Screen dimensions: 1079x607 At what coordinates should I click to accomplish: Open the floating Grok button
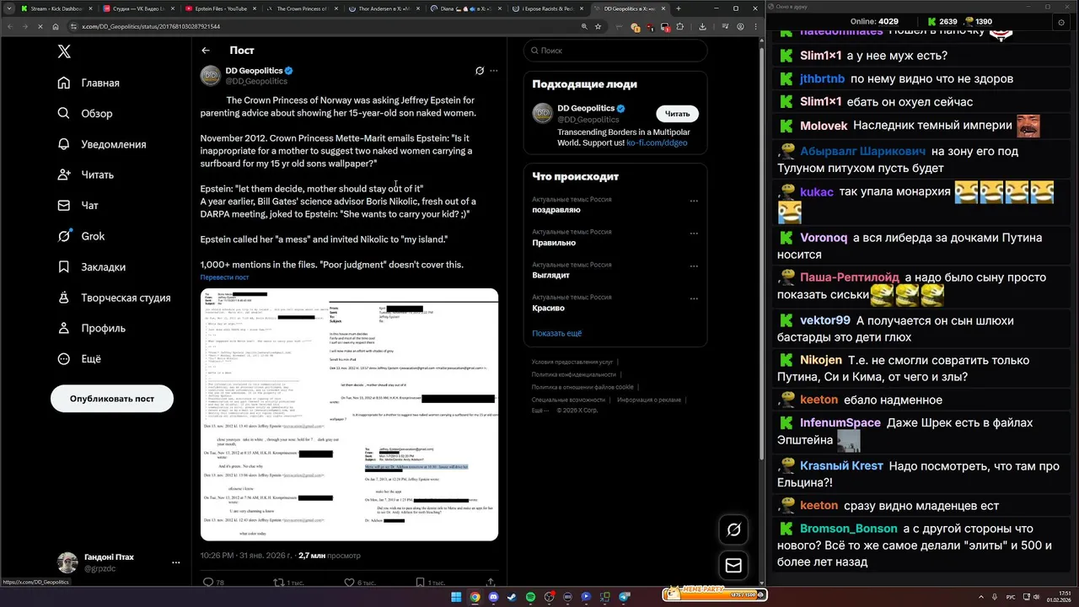pyautogui.click(x=733, y=529)
